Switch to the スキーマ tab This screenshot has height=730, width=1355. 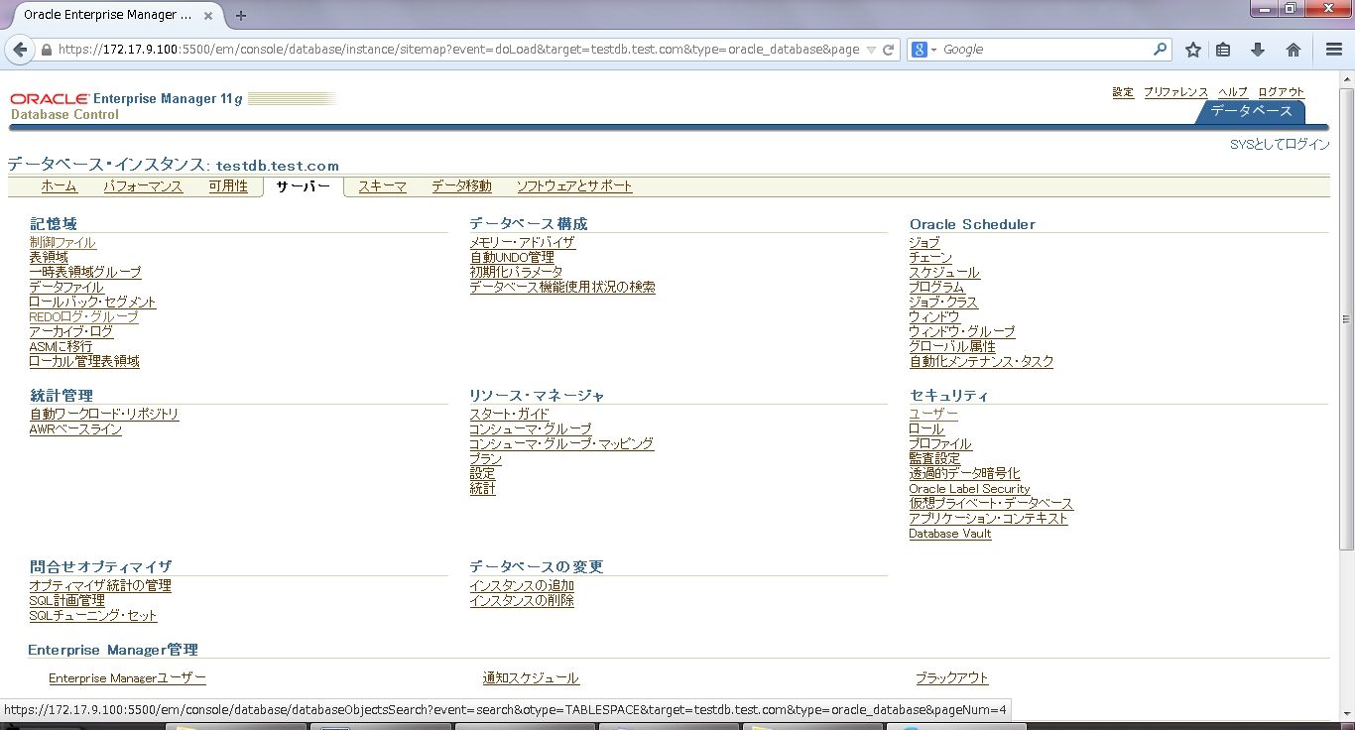pos(382,186)
